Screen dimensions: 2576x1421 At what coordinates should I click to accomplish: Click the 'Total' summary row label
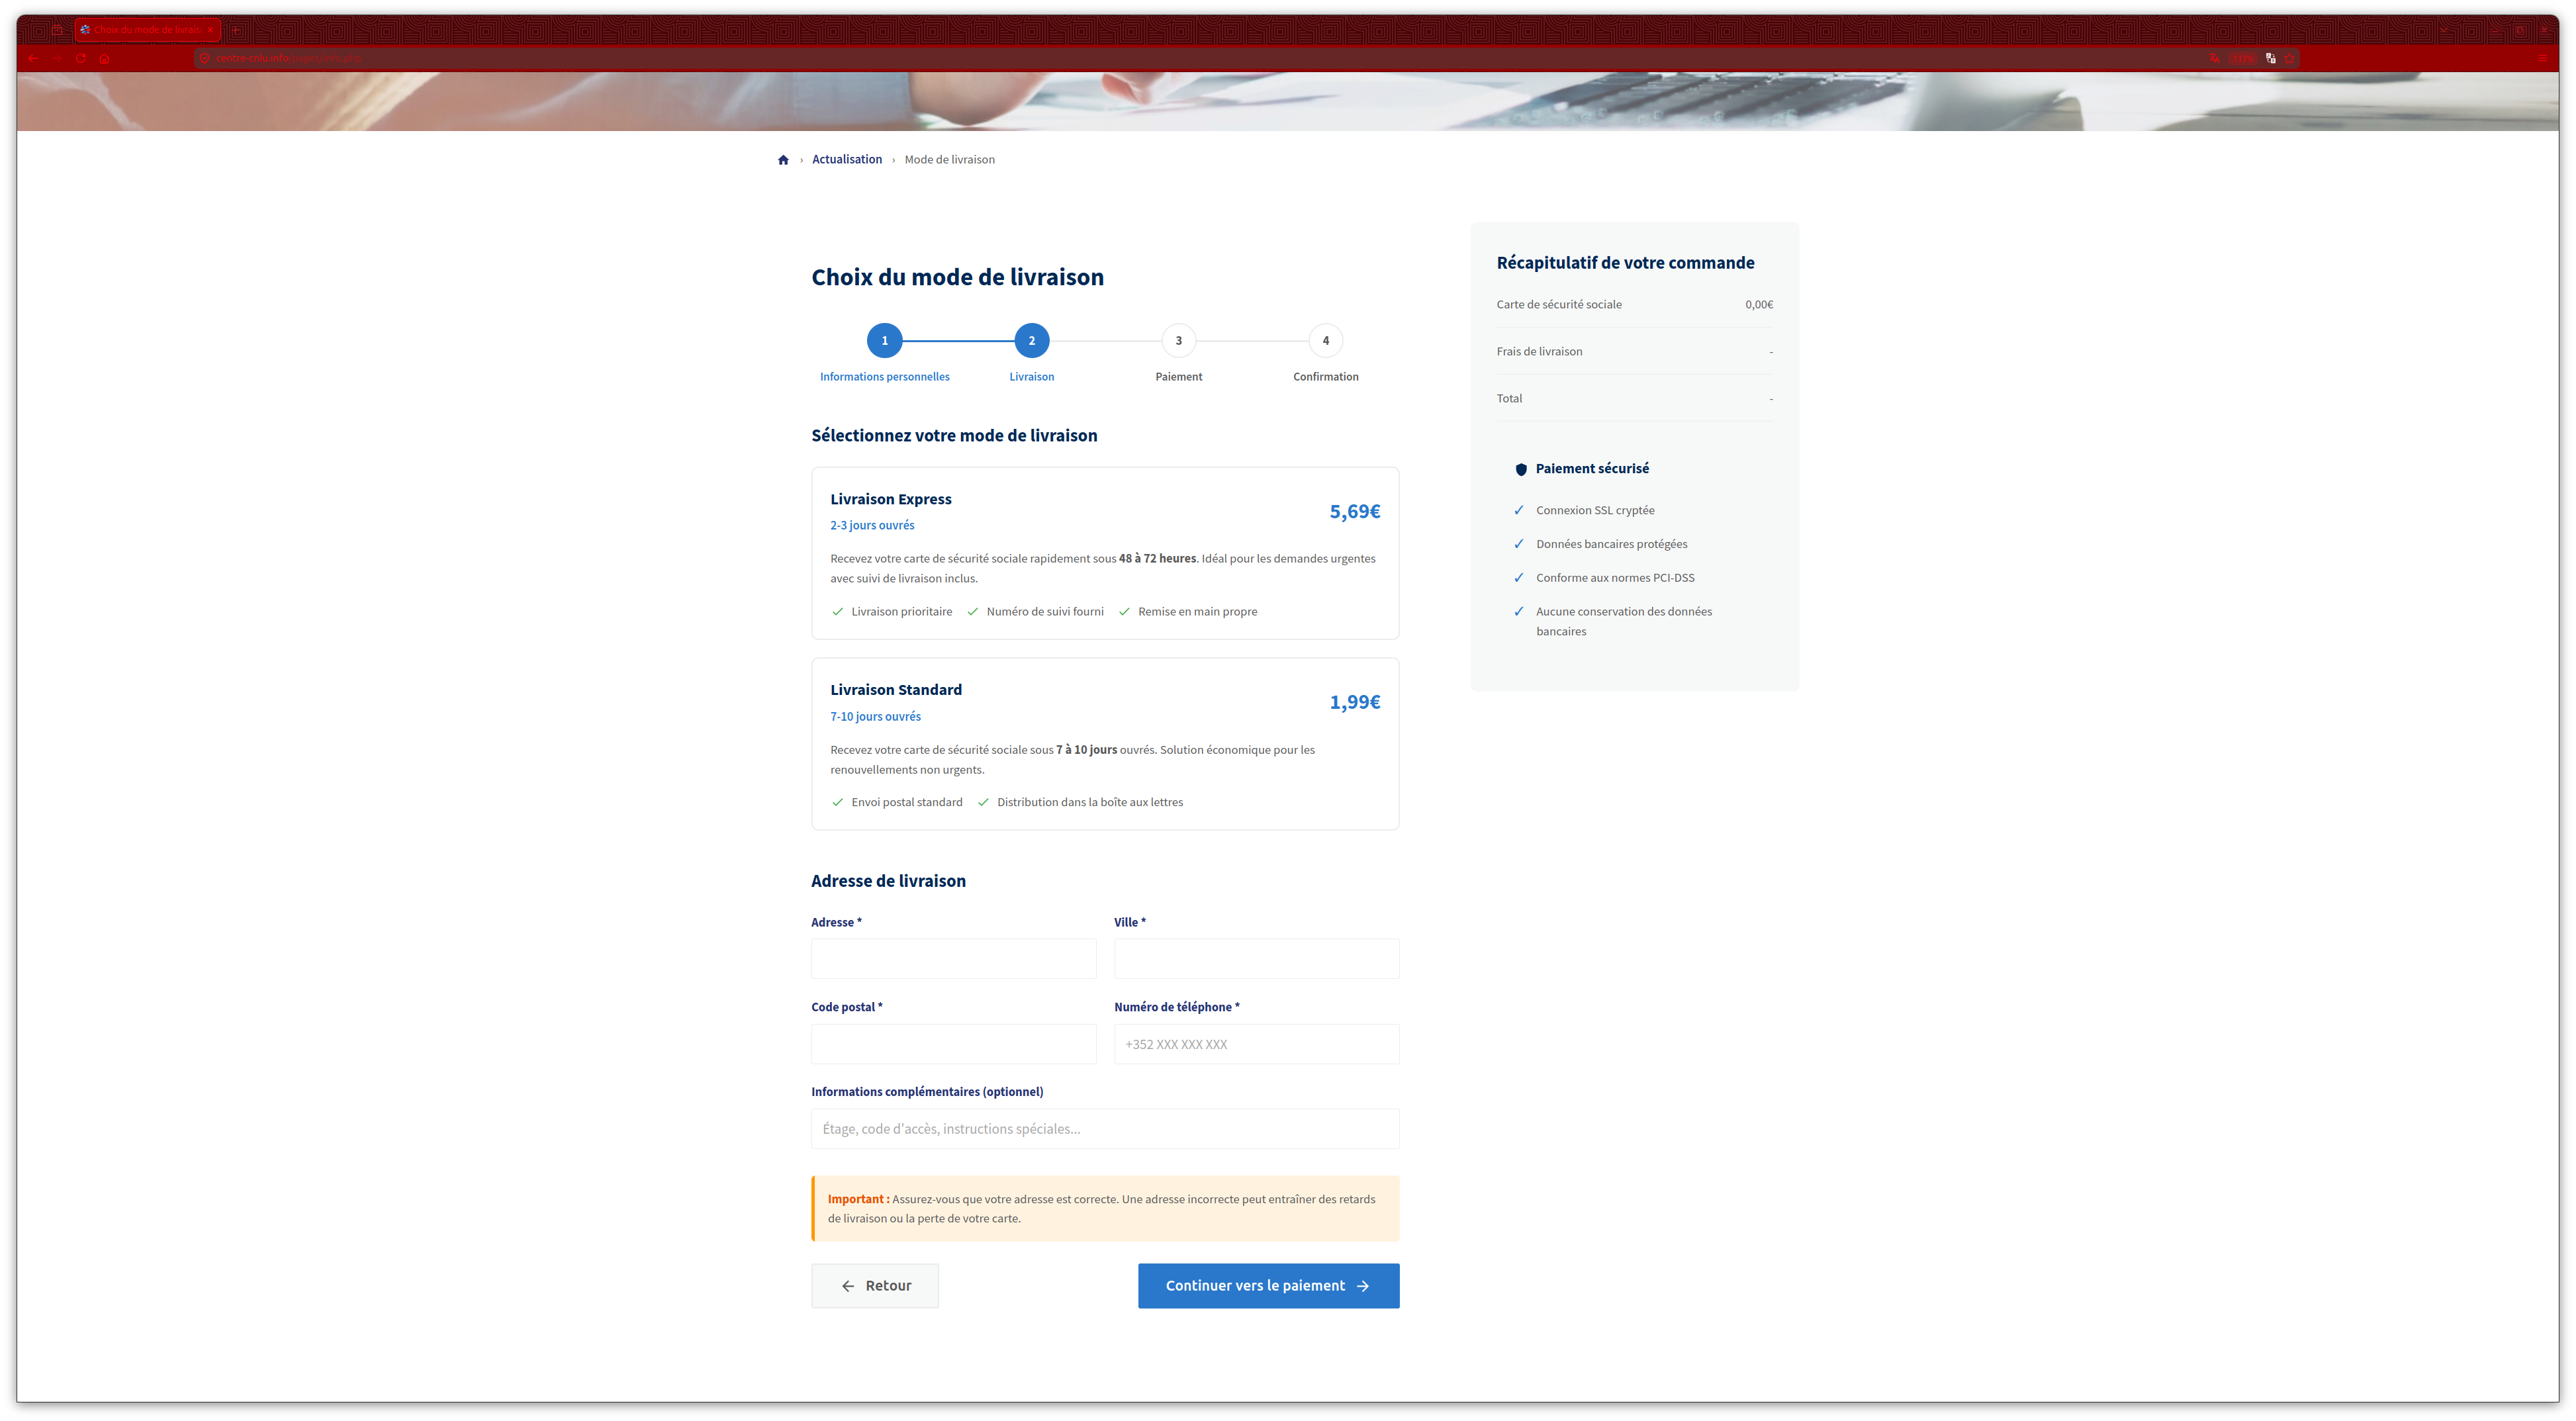pos(1509,399)
